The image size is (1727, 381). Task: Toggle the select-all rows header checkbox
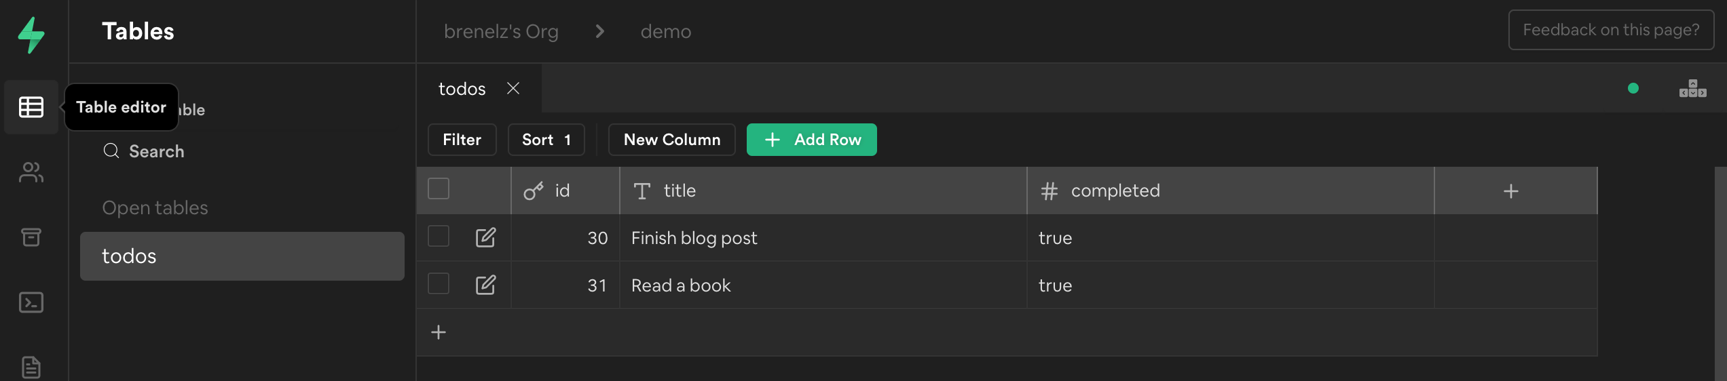click(x=439, y=188)
